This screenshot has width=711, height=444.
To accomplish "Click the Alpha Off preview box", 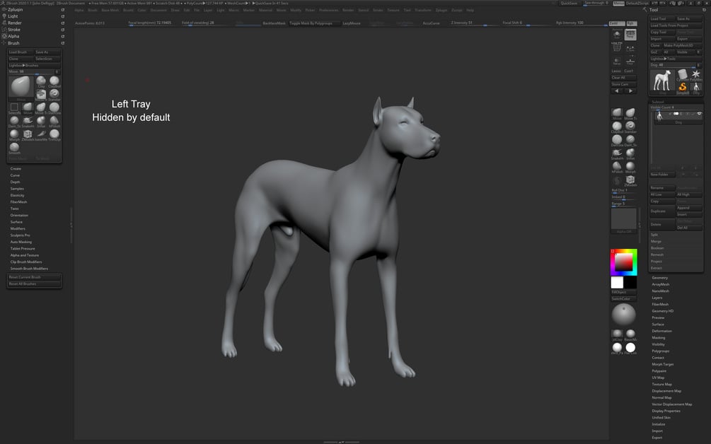I will coord(623,220).
